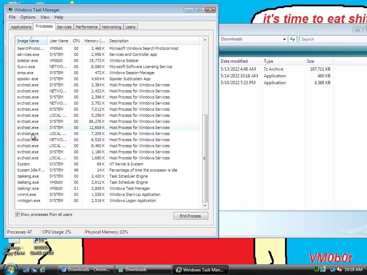Click the process list scrollbar thumb

point(205,158)
